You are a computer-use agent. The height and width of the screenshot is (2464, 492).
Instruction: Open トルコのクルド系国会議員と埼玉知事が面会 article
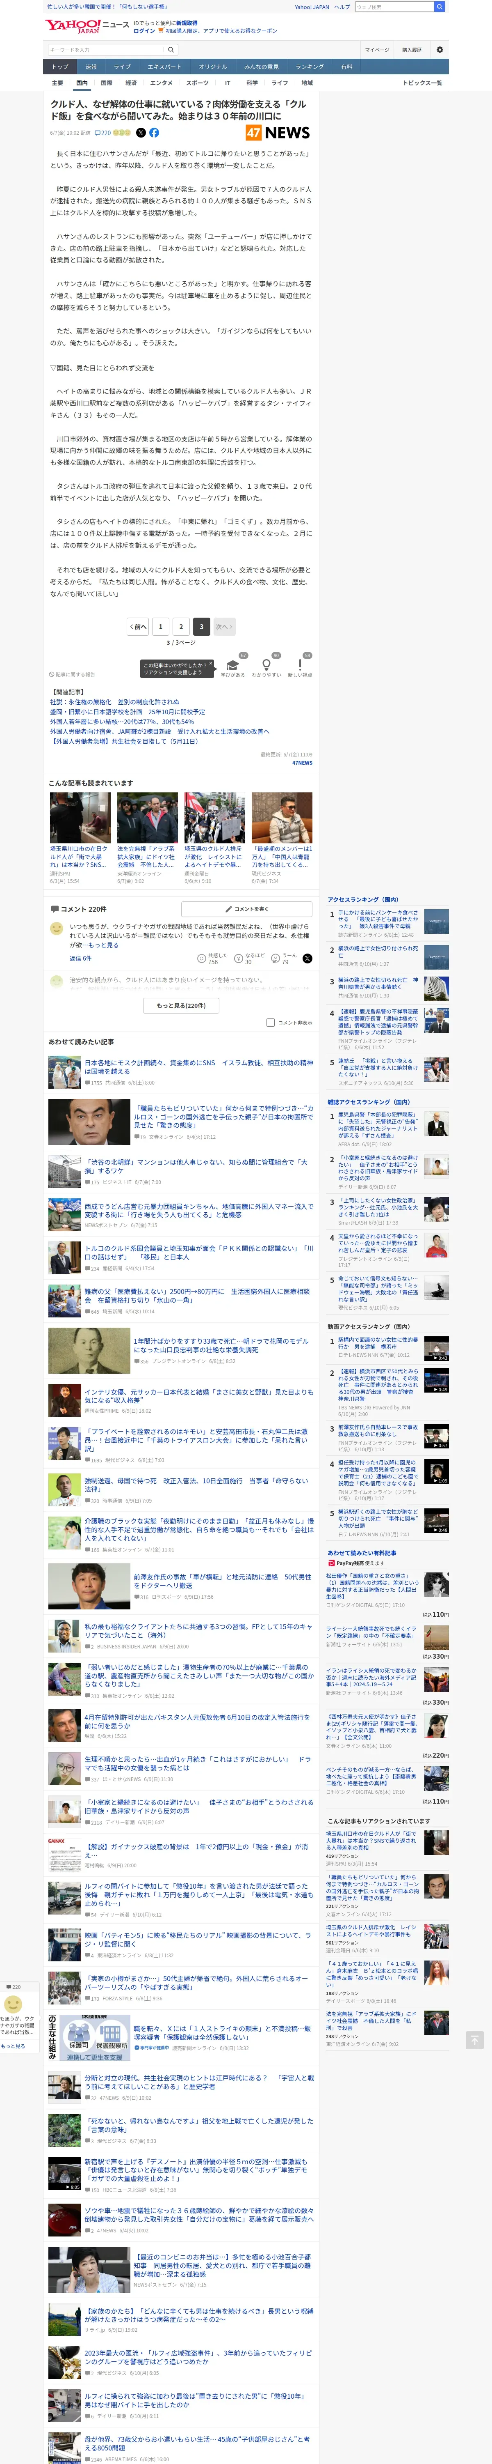(199, 1253)
